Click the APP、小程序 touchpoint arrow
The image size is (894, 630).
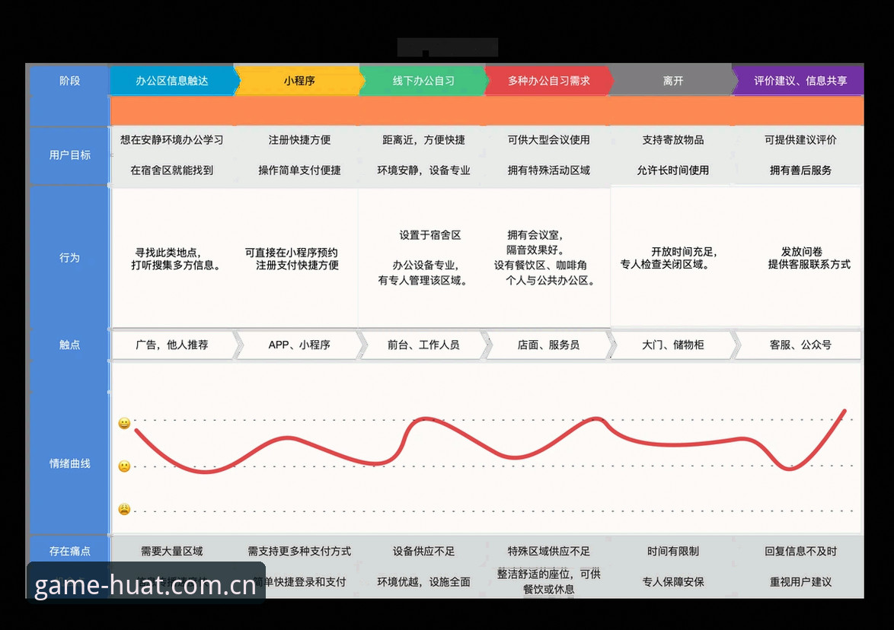(299, 345)
